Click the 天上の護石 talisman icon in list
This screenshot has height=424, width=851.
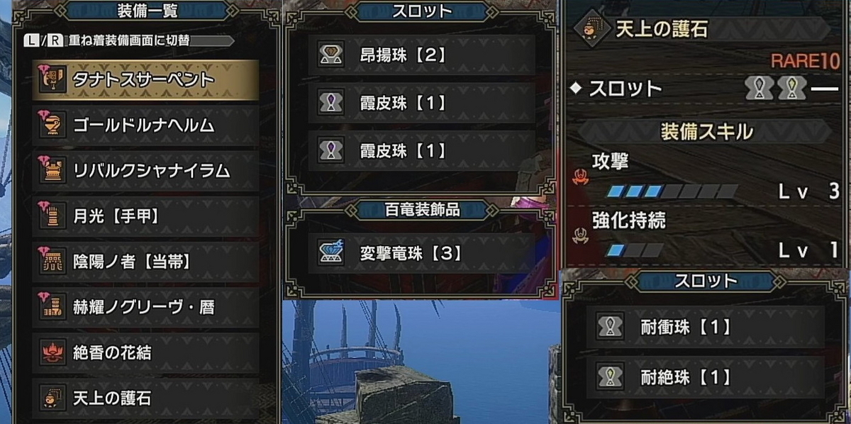tap(53, 397)
